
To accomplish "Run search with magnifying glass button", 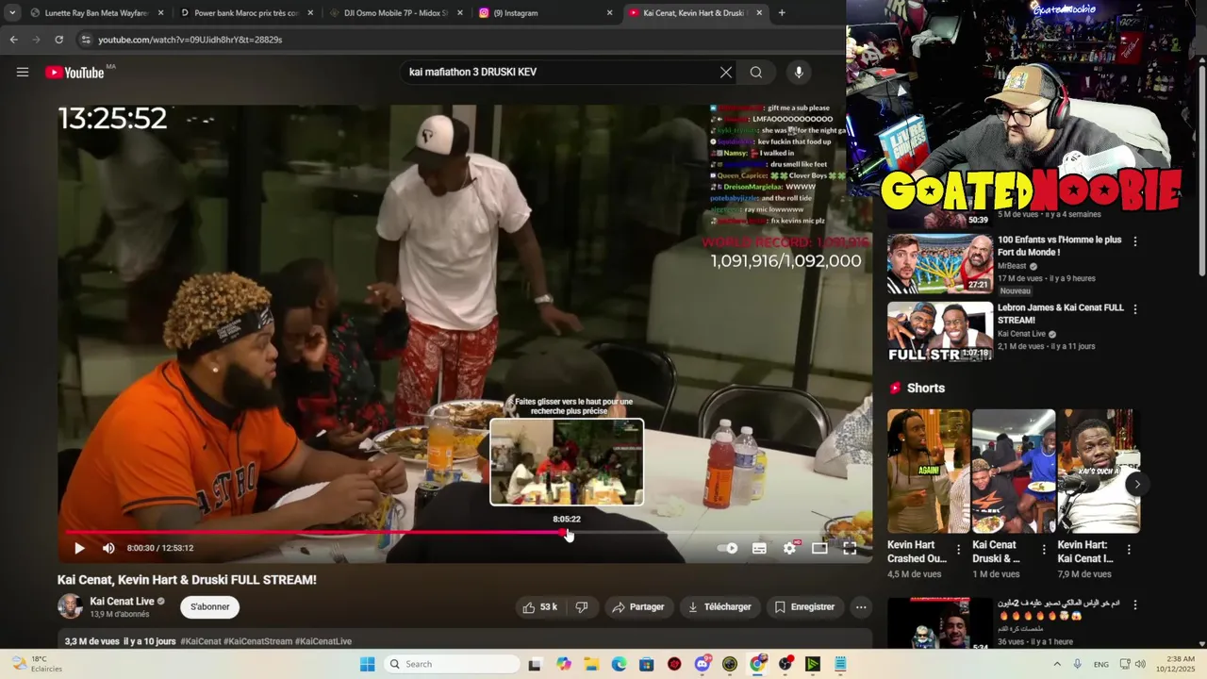I will pos(756,73).
